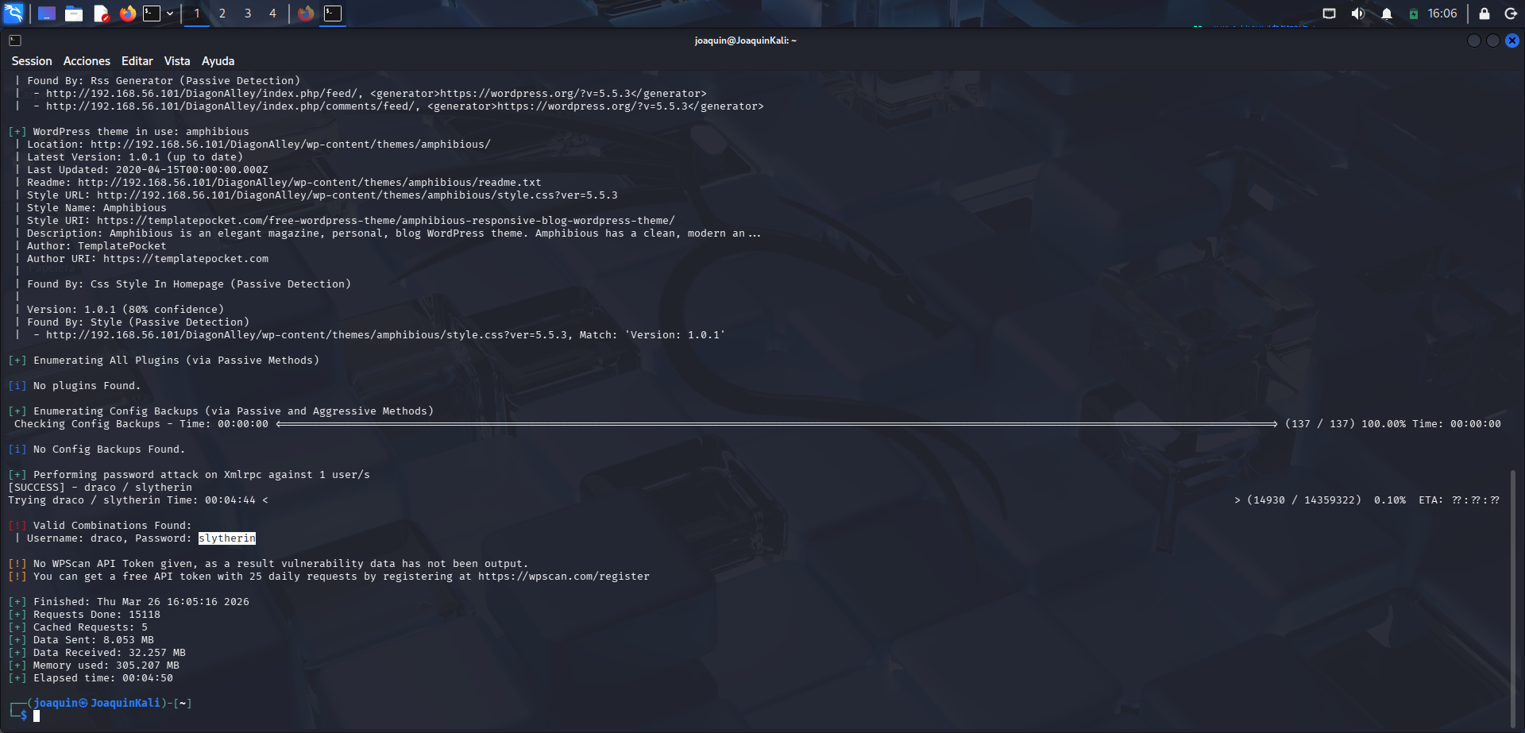Launch a new terminal from the taskbar
1525x733 pixels.
click(x=151, y=13)
